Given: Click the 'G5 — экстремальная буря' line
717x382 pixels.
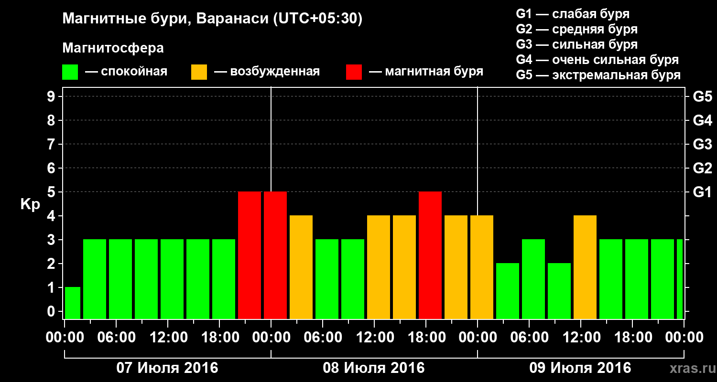Looking at the screenshot, I should pyautogui.click(x=598, y=75).
